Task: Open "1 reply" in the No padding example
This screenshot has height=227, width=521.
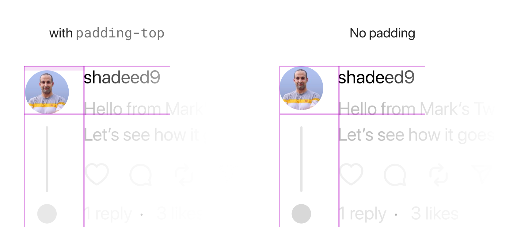Action: pos(362,214)
